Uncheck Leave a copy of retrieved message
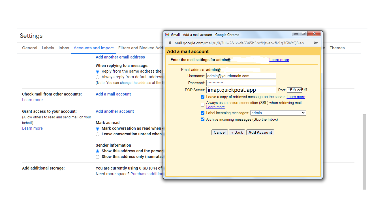 [202, 97]
